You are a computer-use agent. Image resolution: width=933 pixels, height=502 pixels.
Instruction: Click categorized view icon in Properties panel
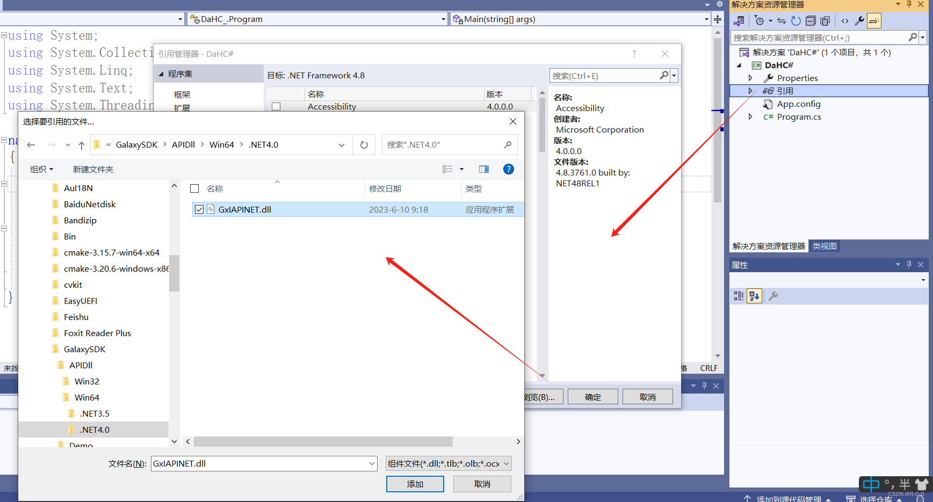point(739,296)
